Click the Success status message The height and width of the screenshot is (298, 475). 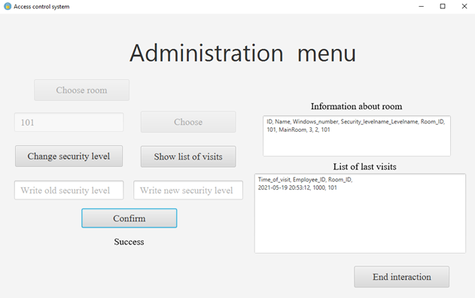(x=129, y=242)
